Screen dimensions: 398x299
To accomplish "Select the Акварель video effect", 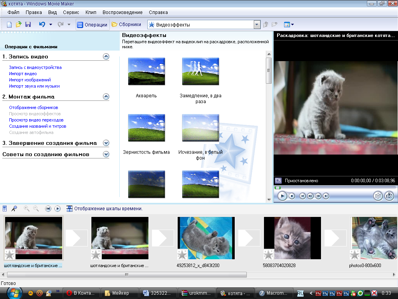I will [x=147, y=72].
